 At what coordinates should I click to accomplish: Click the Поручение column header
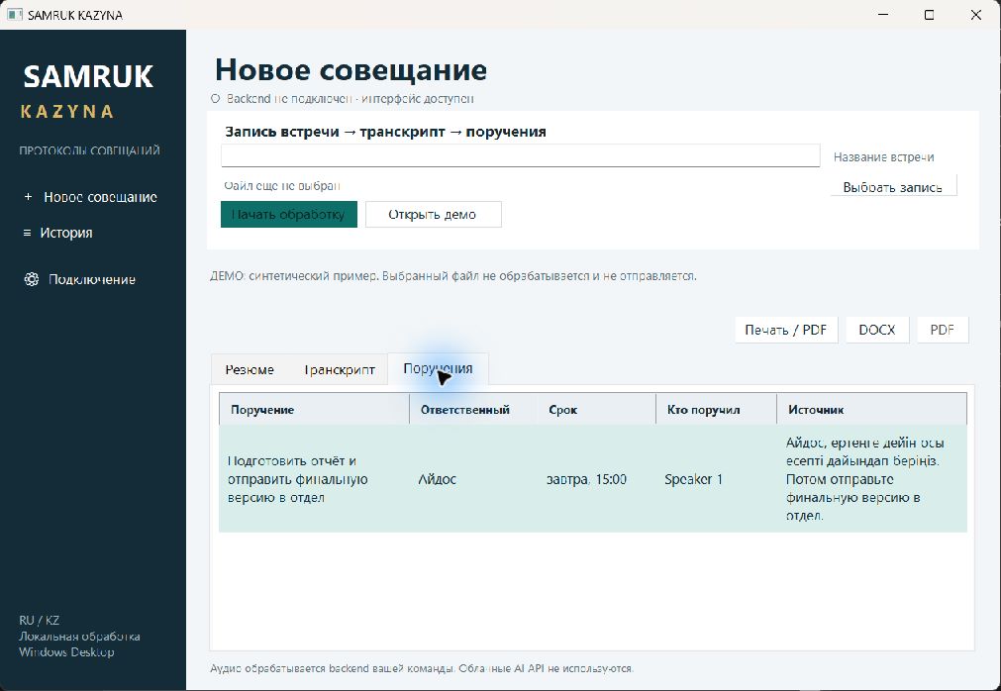tap(314, 410)
